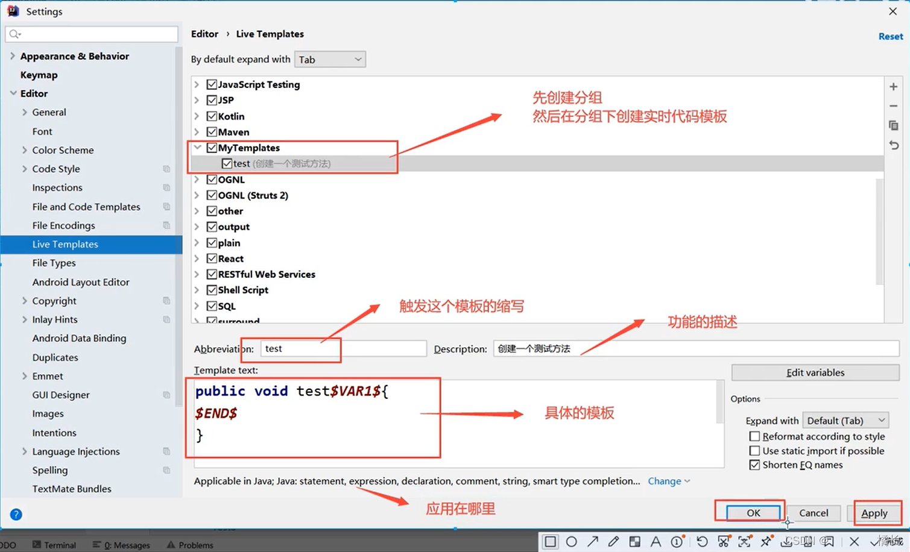The width and height of the screenshot is (910, 552).
Task: Toggle the JavaScript Testing group checkbox
Action: [x=212, y=84]
